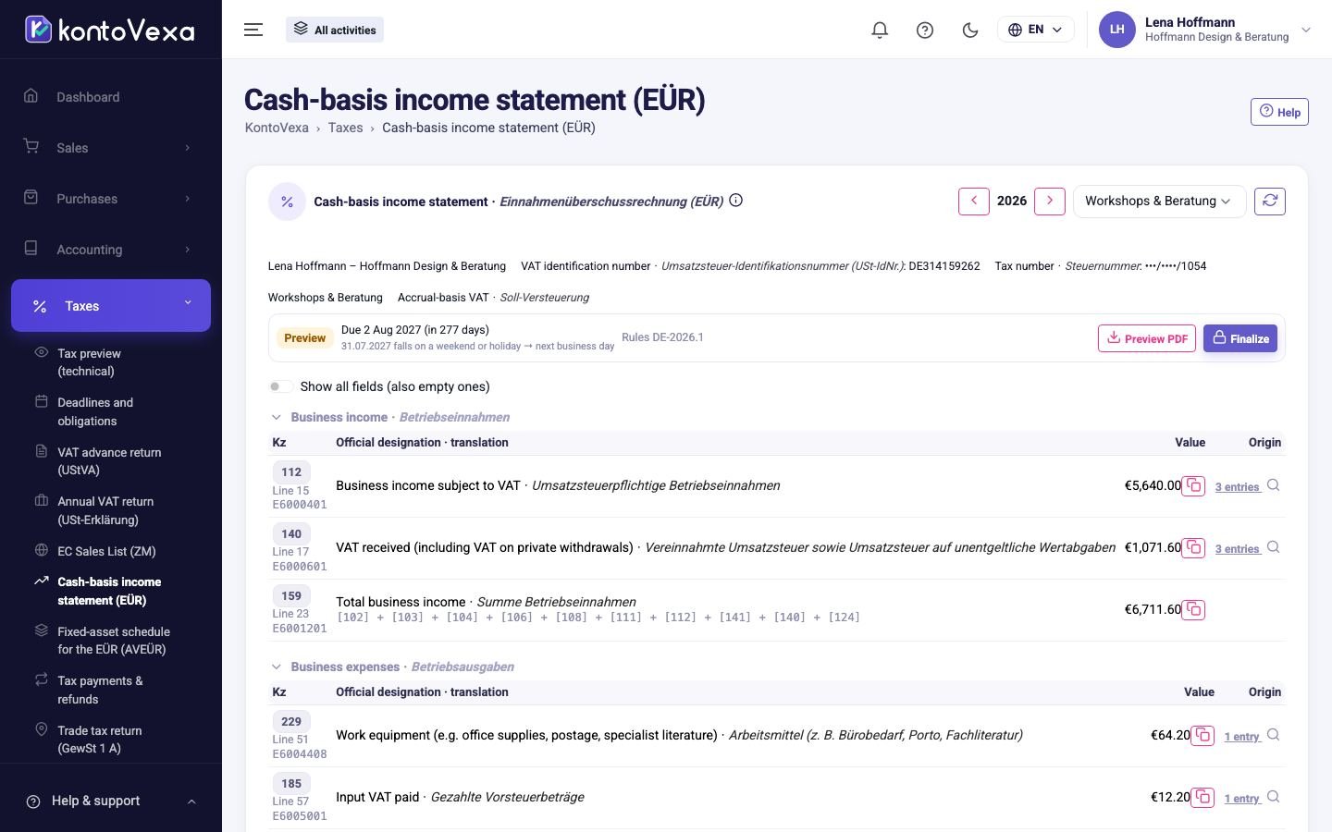Image resolution: width=1332 pixels, height=832 pixels.
Task: Expand the Purchases sidebar menu
Action: click(111, 199)
